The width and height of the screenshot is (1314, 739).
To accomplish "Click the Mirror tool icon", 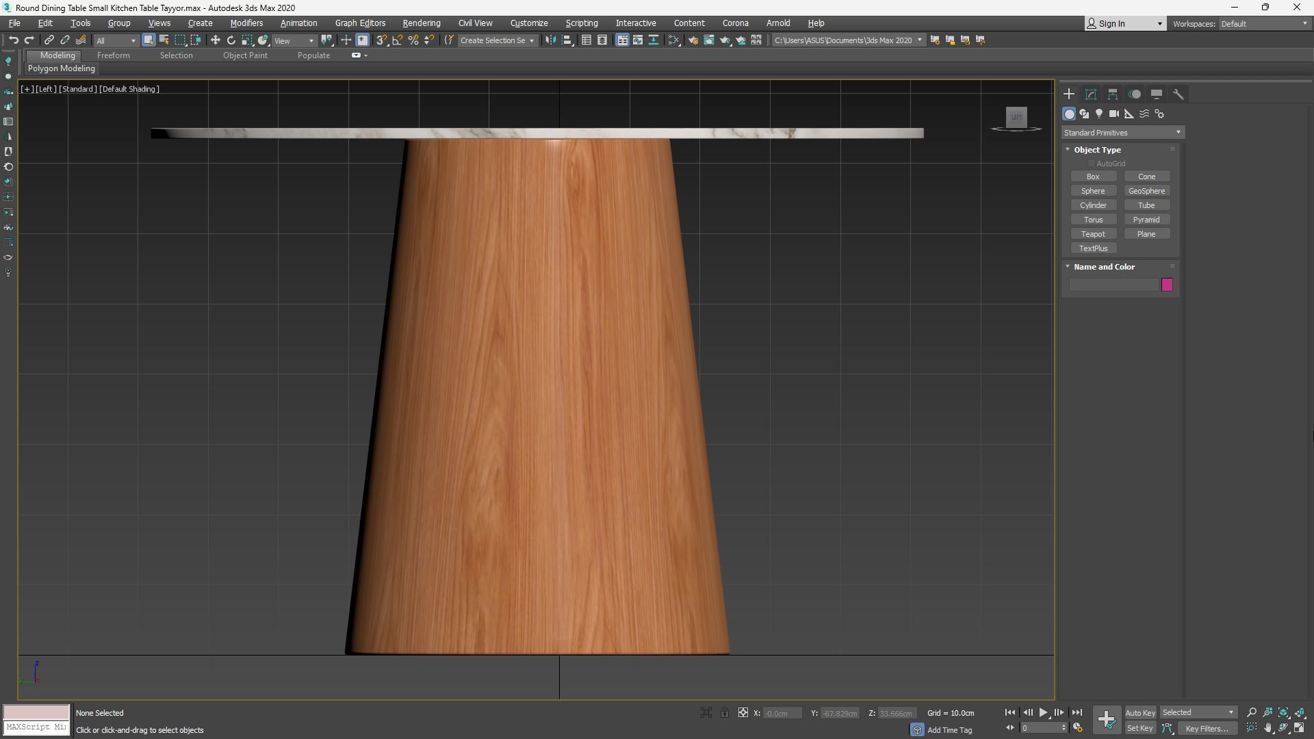I will [551, 40].
